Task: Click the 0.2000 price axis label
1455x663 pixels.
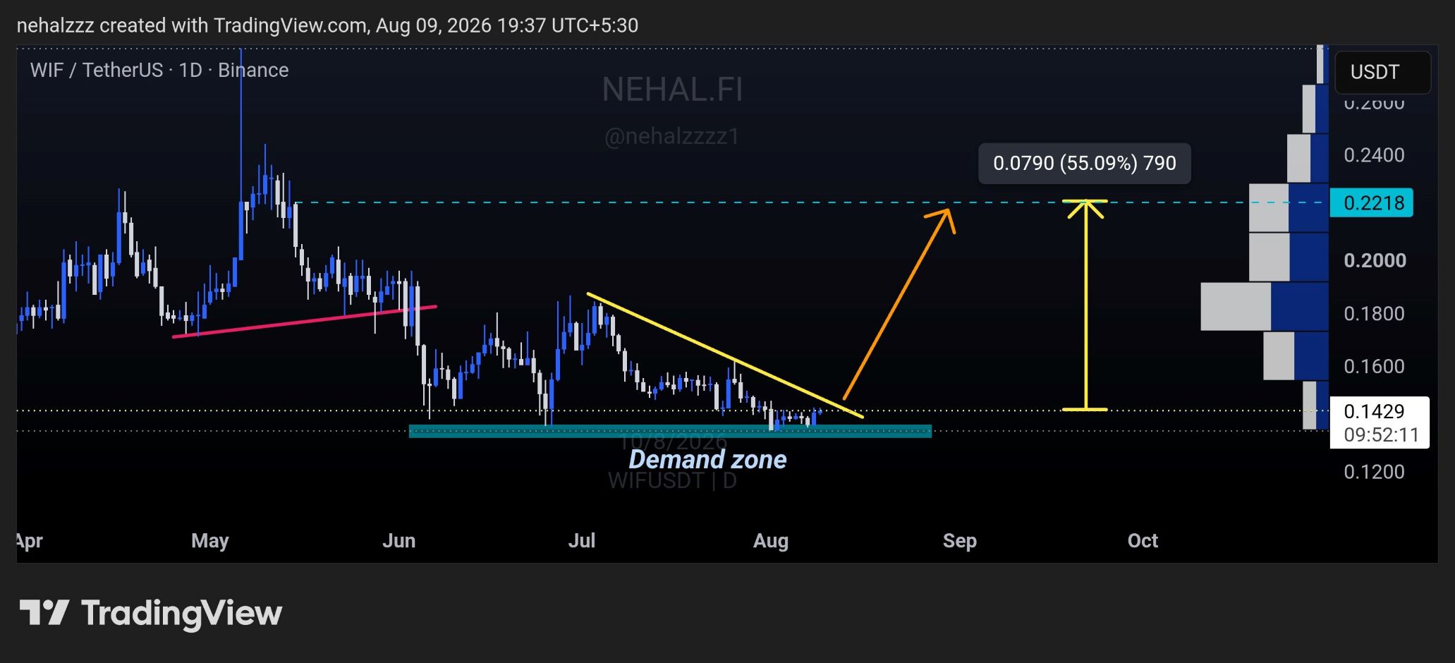Action: [1375, 260]
